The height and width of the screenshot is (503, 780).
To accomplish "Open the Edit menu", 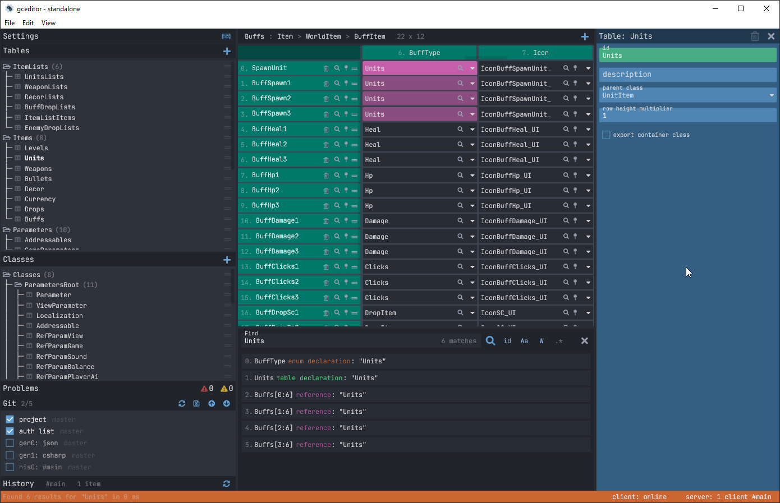I will (28, 23).
